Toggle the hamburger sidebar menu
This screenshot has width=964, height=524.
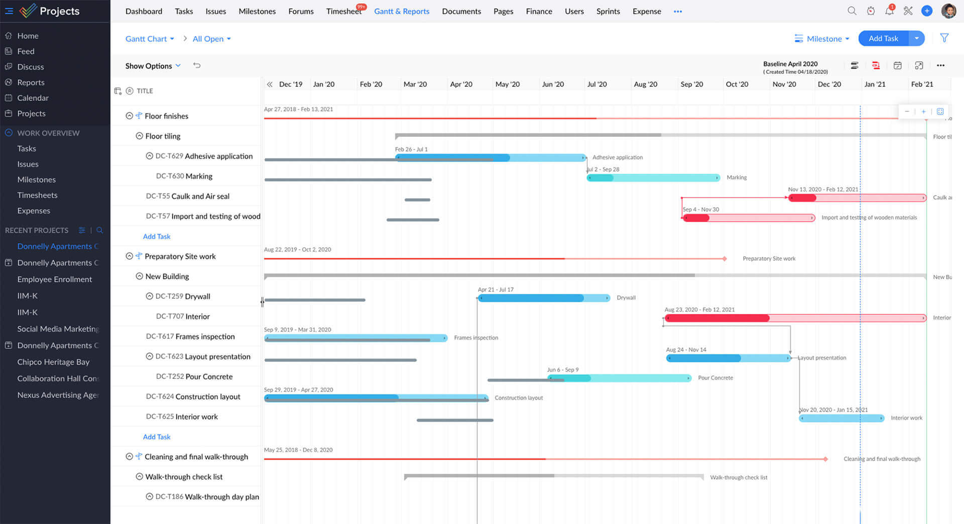click(x=9, y=11)
